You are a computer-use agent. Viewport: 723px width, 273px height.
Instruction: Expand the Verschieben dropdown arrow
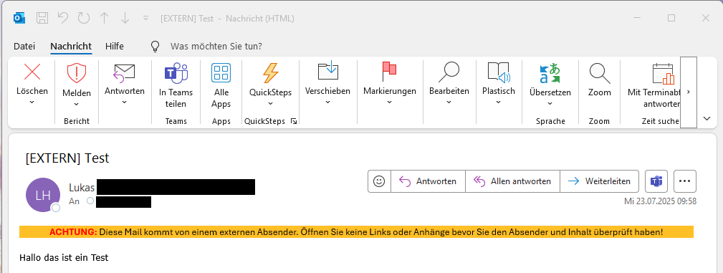pyautogui.click(x=328, y=102)
